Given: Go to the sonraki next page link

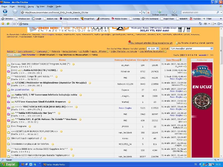Looking at the screenshot, I should (203, 55).
